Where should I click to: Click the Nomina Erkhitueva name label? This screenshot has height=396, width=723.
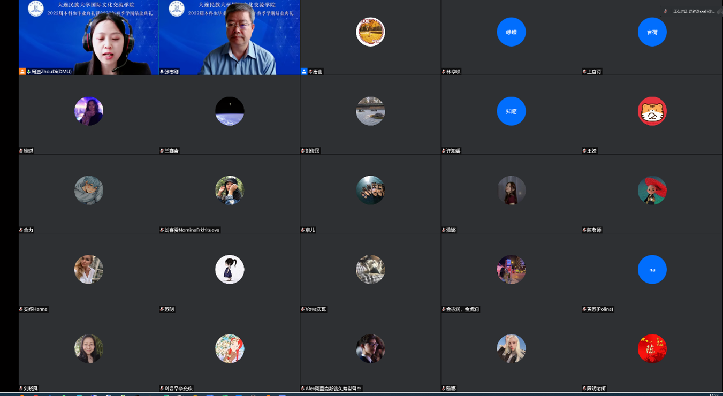(192, 230)
